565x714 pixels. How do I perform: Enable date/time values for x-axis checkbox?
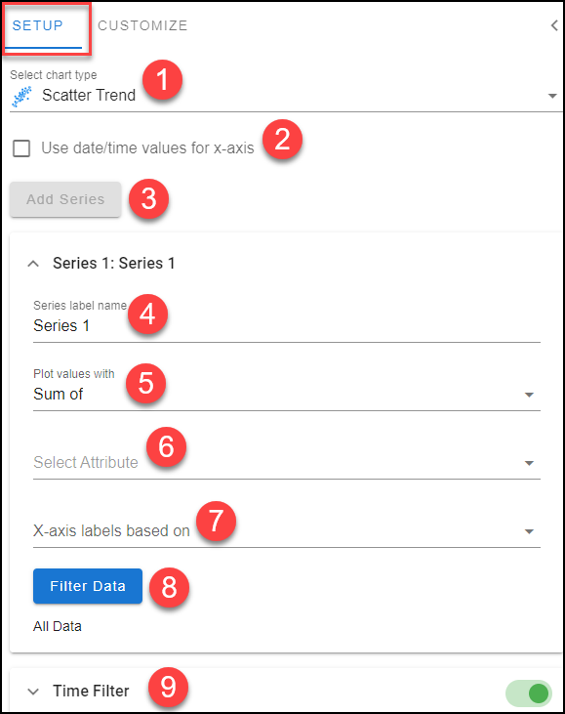pos(21,148)
